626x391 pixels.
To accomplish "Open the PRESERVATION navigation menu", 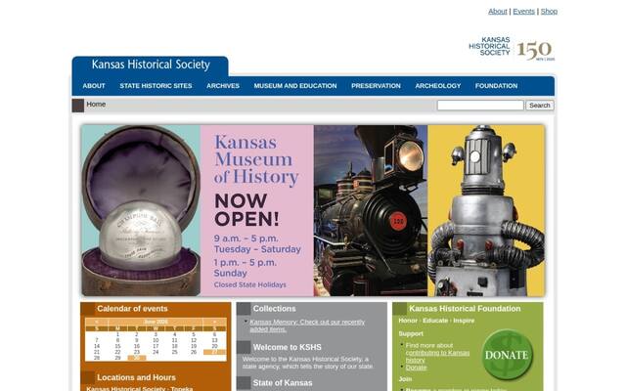I will (x=376, y=86).
